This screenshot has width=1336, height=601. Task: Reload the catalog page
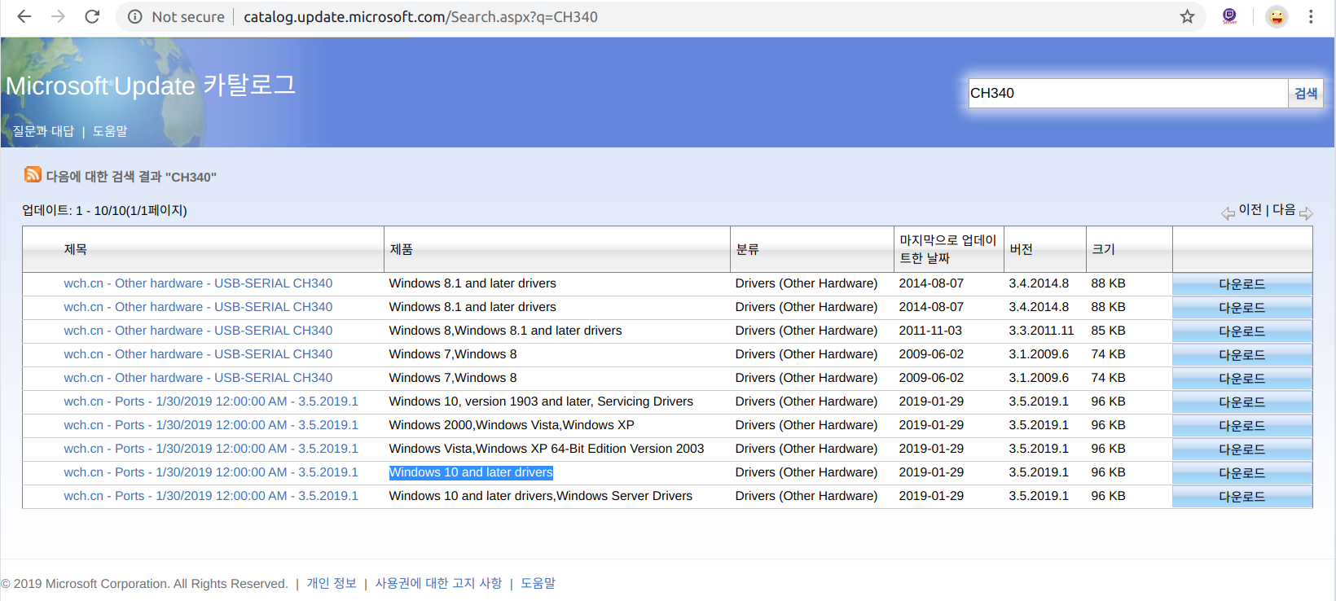pos(92,16)
